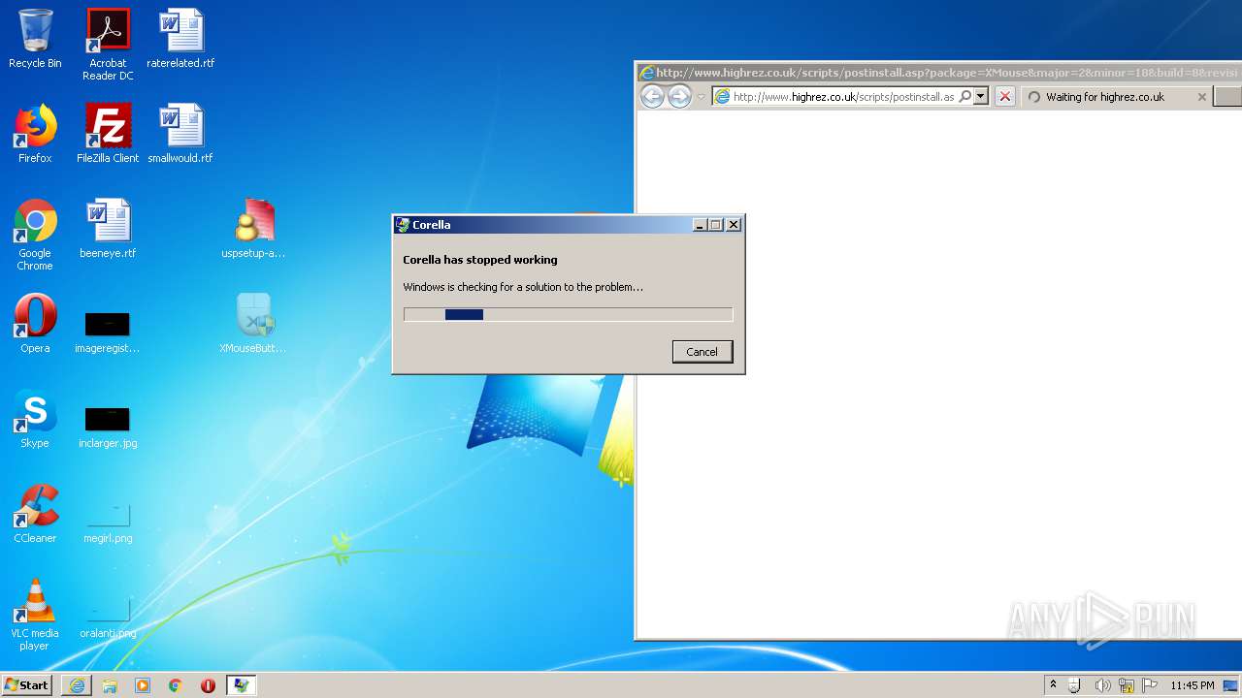
Task: Open Chrome from the taskbar
Action: click(175, 685)
